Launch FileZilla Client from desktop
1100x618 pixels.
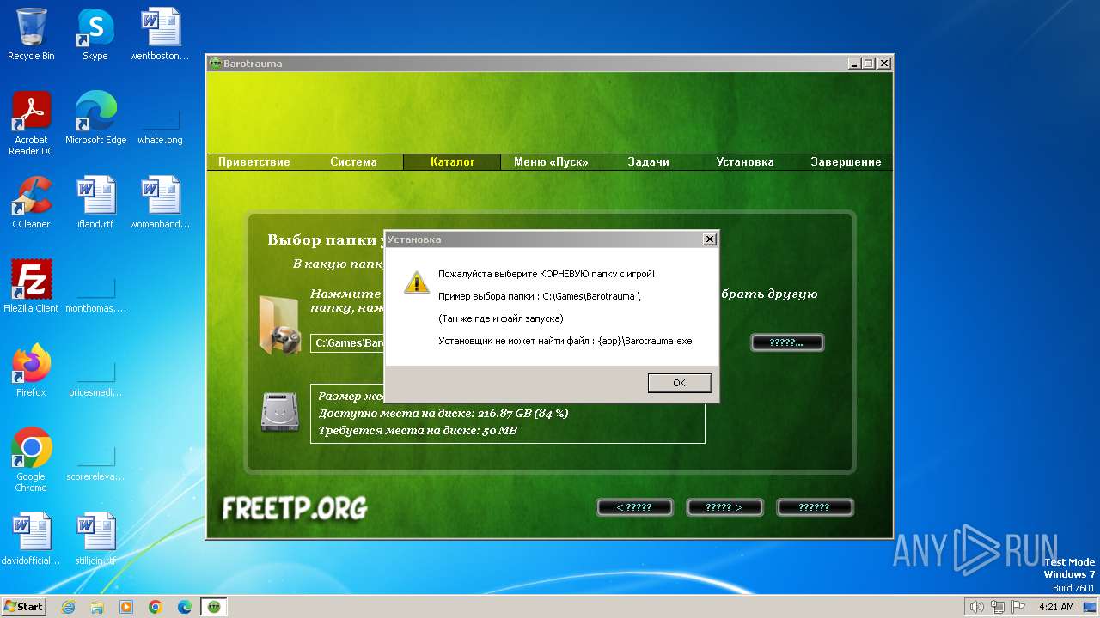[x=31, y=287]
